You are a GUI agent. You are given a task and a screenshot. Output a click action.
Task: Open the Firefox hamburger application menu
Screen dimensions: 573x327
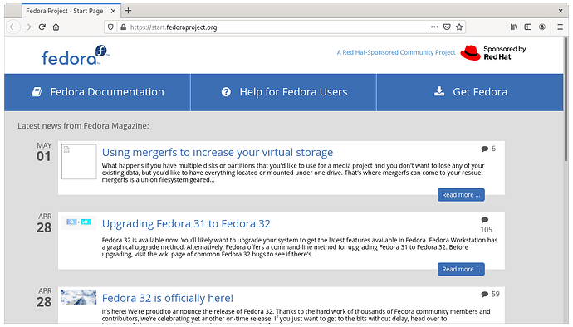[560, 27]
